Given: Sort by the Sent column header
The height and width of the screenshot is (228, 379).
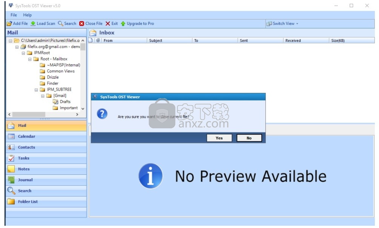Looking at the screenshot, I should [x=260, y=41].
